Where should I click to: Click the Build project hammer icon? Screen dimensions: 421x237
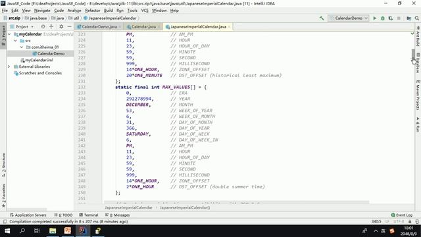pyautogui.click(x=322, y=18)
